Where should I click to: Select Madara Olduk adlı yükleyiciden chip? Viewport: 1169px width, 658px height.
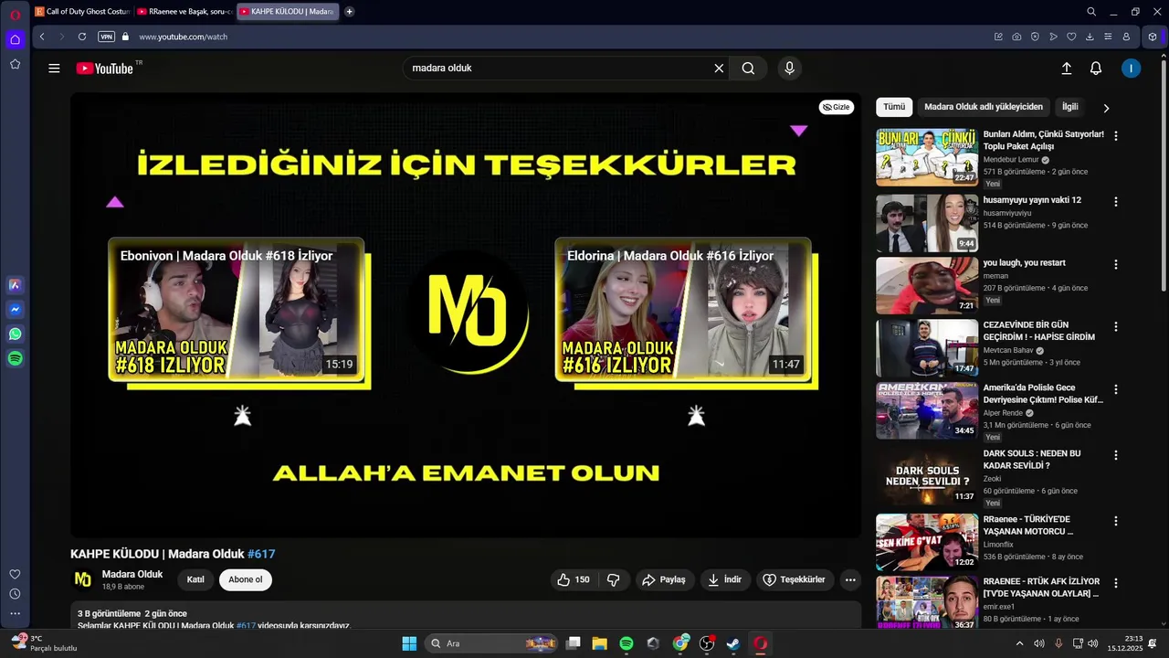click(983, 107)
